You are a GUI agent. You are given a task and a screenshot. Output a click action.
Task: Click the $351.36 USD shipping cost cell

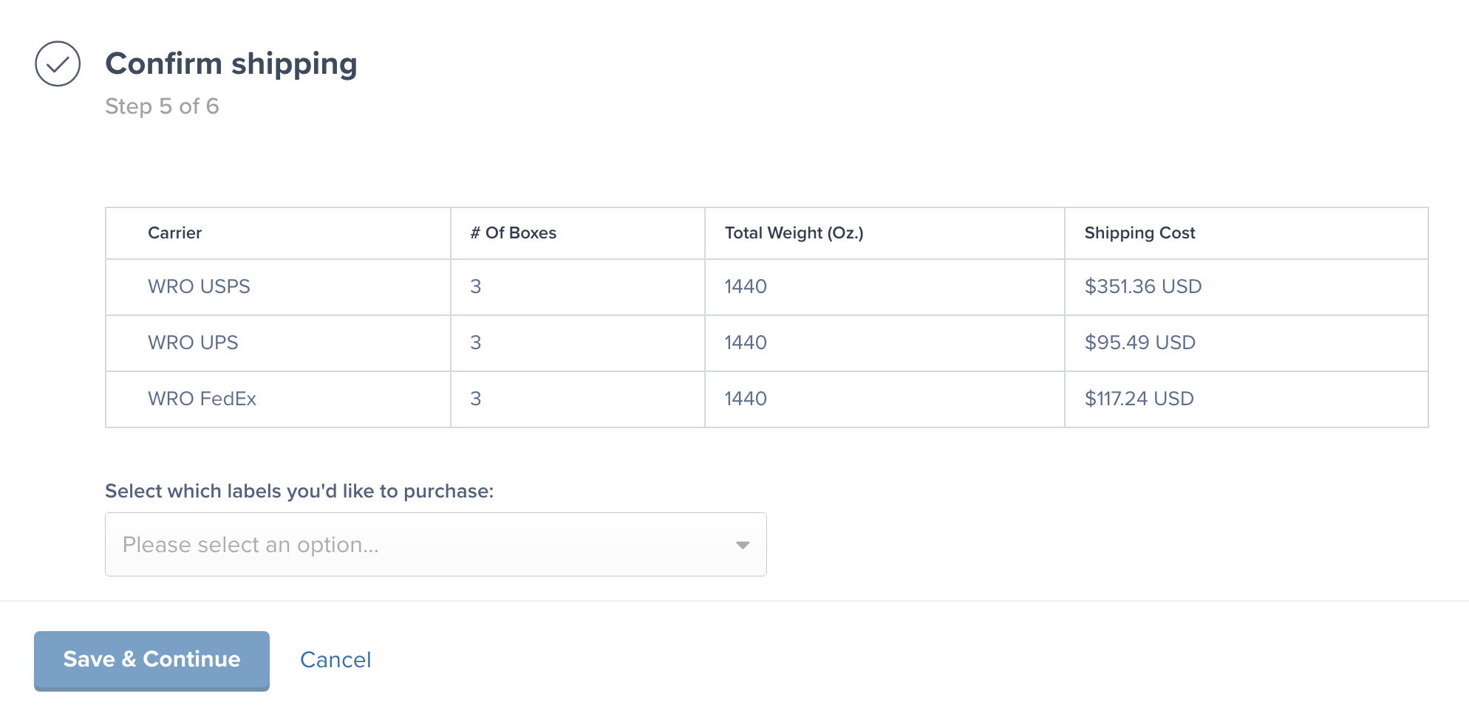(1142, 286)
